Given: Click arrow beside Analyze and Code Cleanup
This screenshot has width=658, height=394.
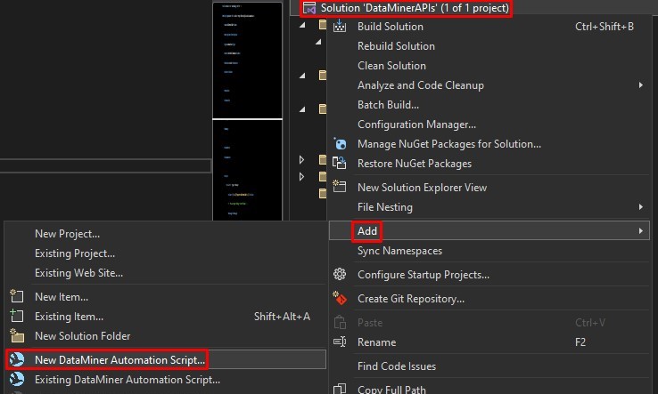Looking at the screenshot, I should click(640, 85).
